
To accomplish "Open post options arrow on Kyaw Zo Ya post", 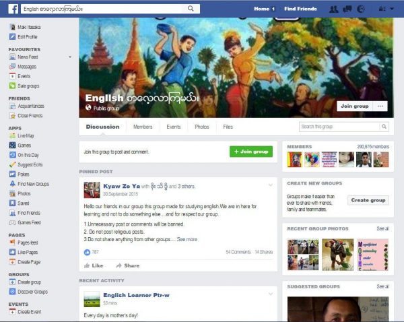I will pyautogui.click(x=271, y=185).
